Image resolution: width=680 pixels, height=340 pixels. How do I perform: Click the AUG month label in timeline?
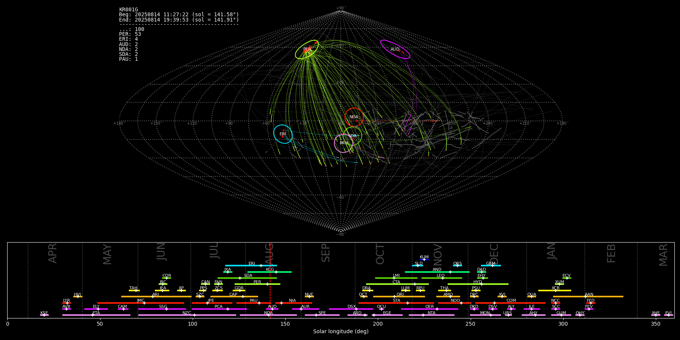[269, 254]
